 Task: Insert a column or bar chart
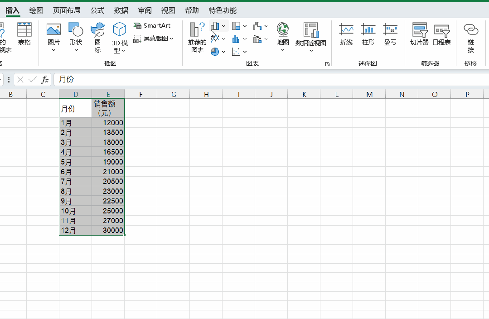point(215,25)
